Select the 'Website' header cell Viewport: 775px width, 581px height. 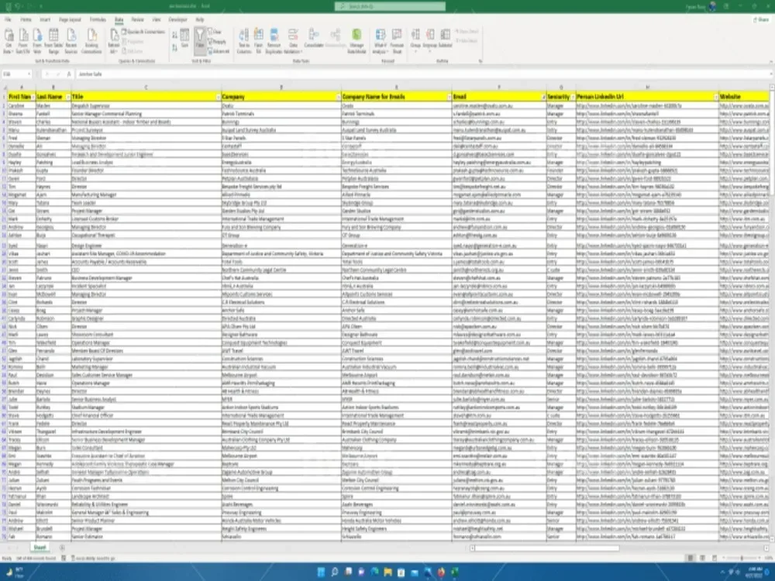(x=744, y=97)
